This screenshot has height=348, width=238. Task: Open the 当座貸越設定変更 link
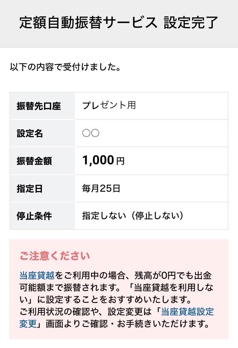pyautogui.click(x=116, y=318)
